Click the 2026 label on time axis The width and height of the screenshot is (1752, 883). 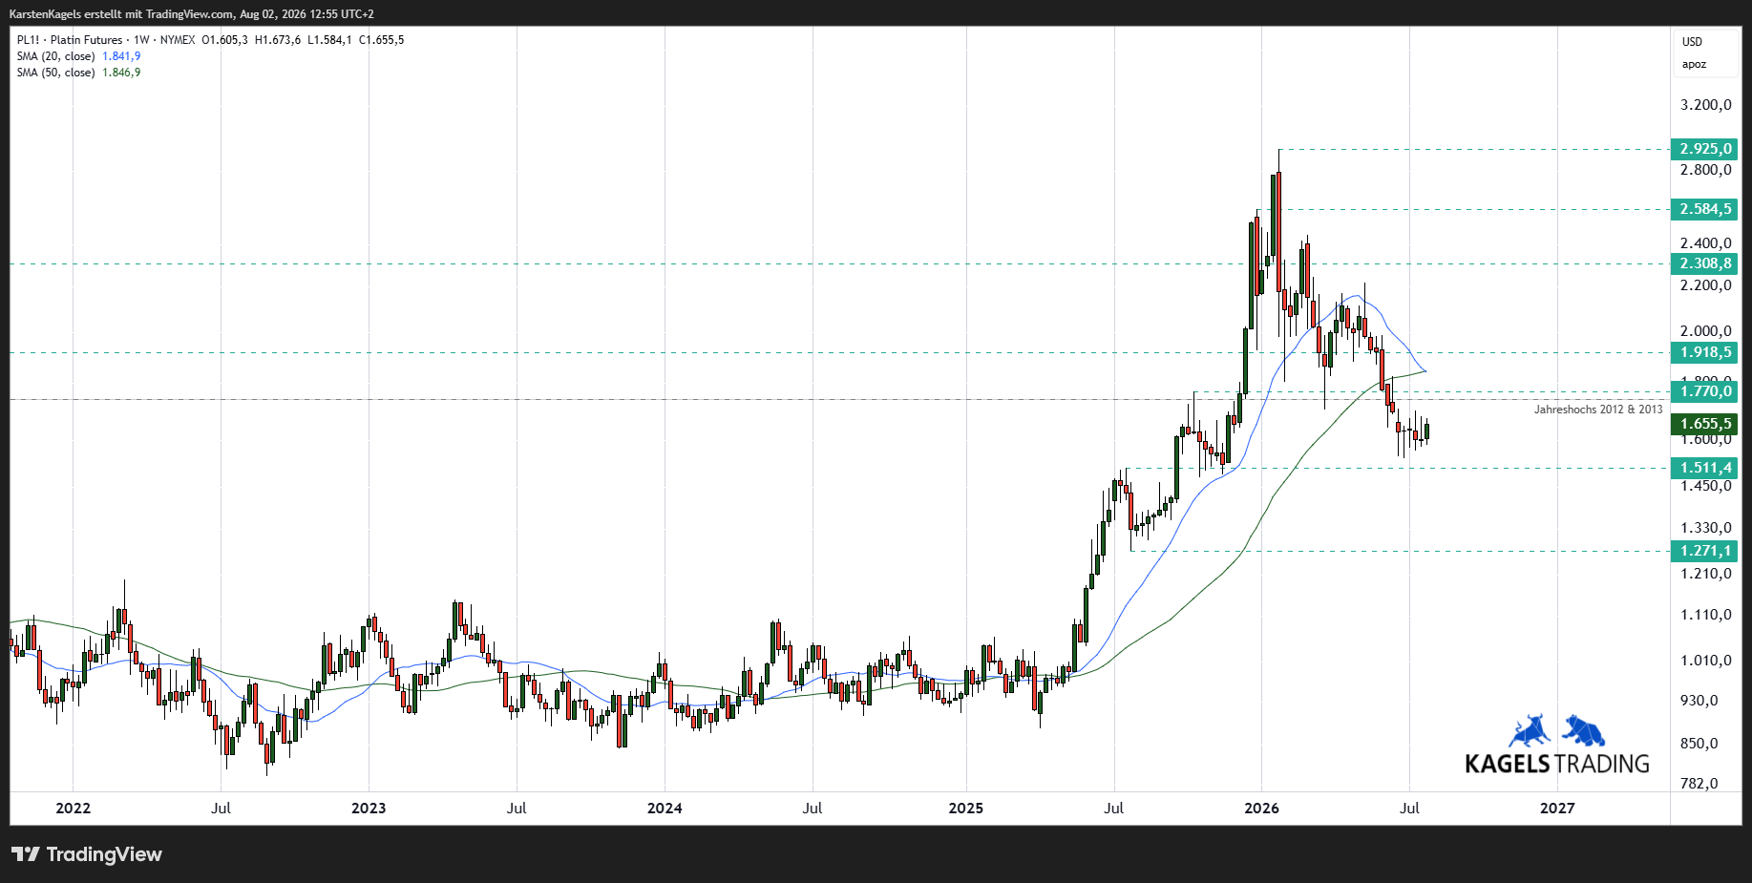pos(1262,809)
